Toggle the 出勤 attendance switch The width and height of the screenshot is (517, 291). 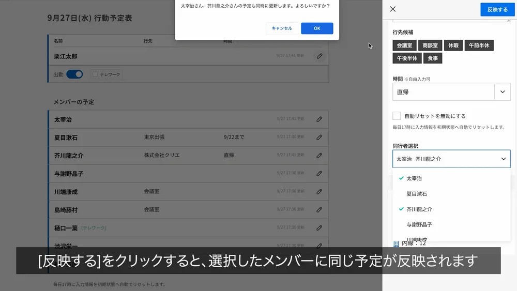[x=74, y=74]
